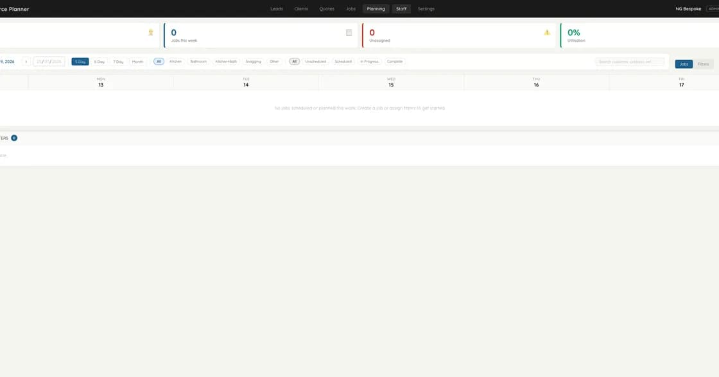Filter by Kitchen+Bath jobs

pyautogui.click(x=226, y=62)
